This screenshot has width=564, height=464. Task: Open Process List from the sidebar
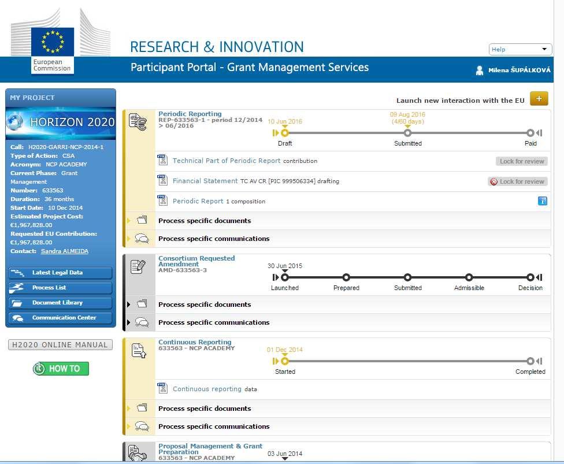coord(60,288)
